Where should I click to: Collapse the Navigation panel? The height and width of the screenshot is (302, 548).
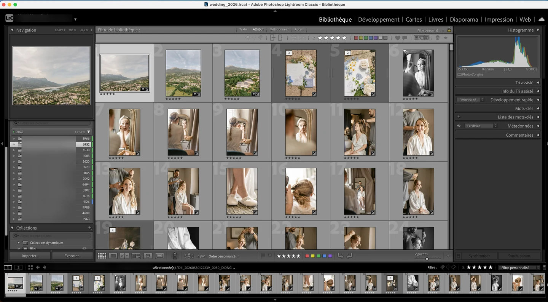tap(12, 30)
